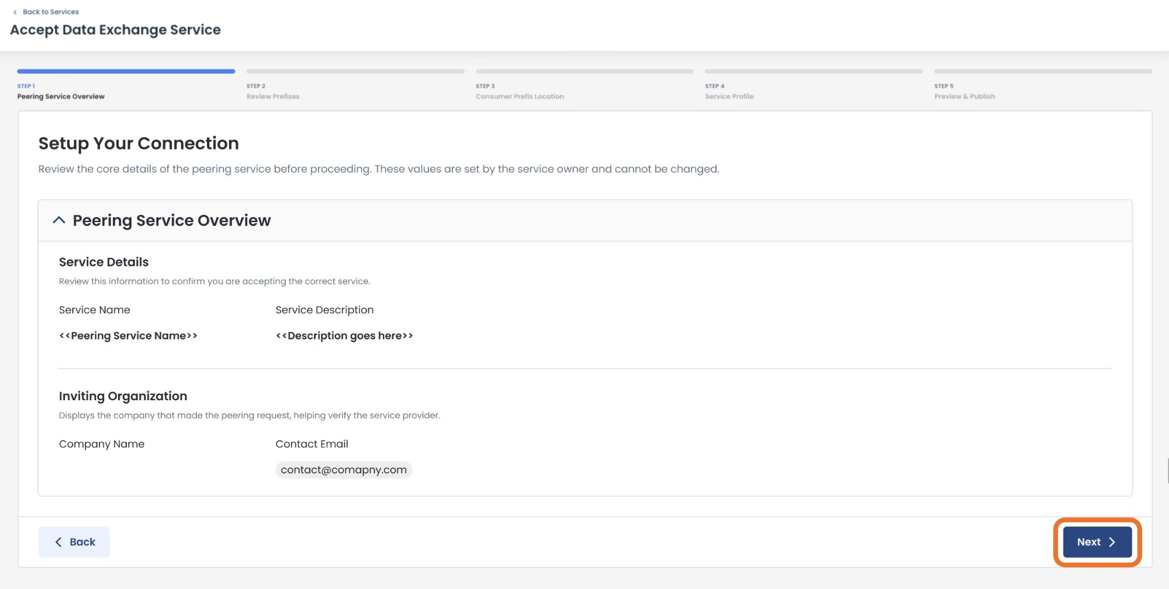Click the Service Description label

324,310
